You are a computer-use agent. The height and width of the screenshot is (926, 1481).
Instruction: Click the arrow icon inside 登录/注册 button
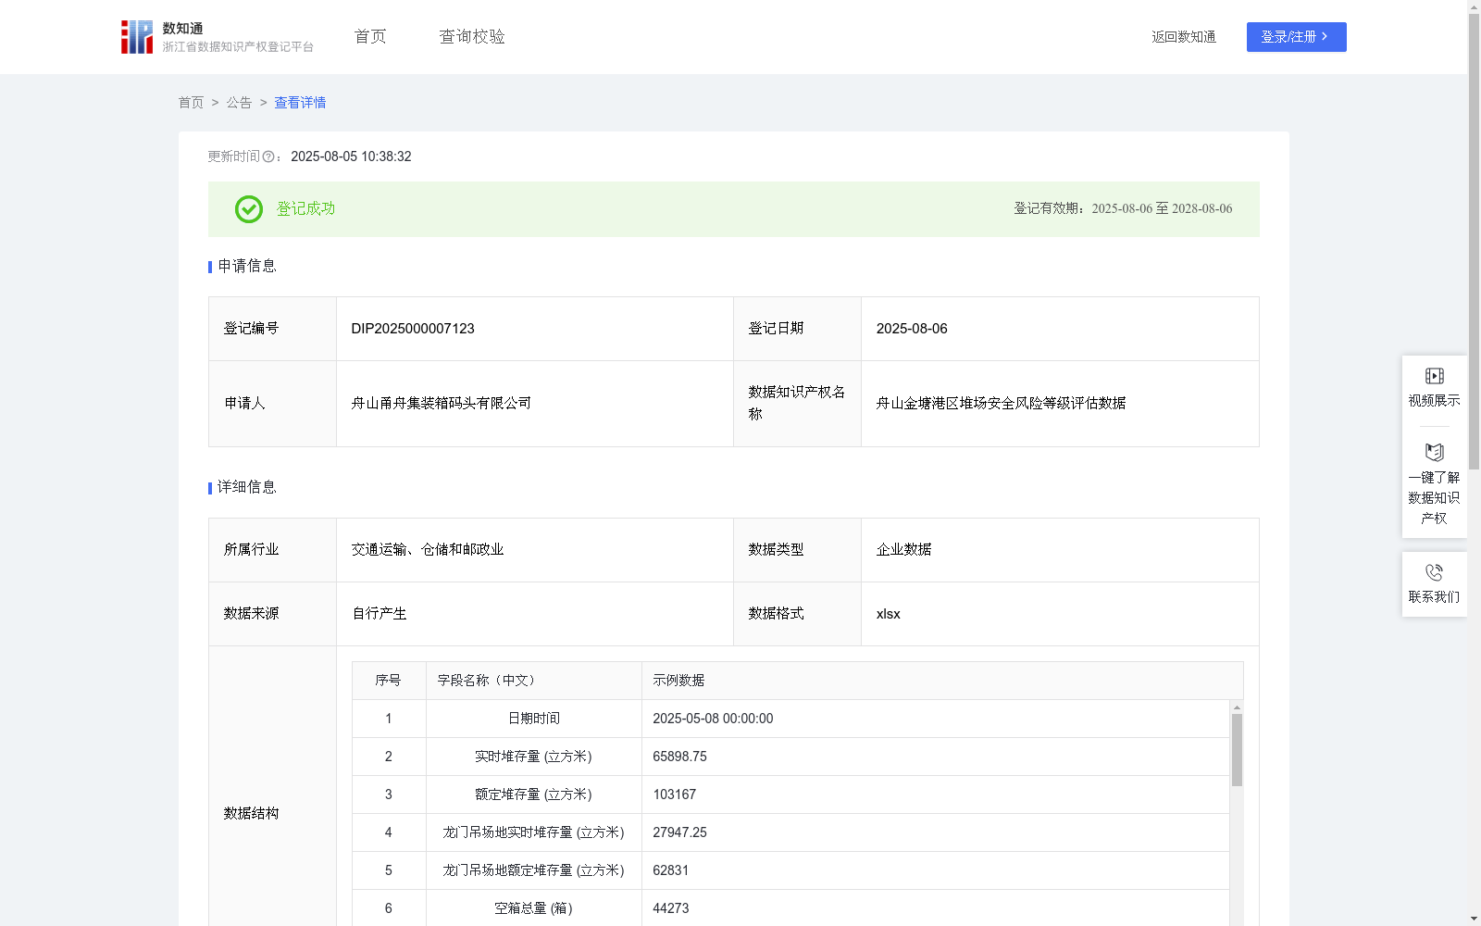point(1325,37)
